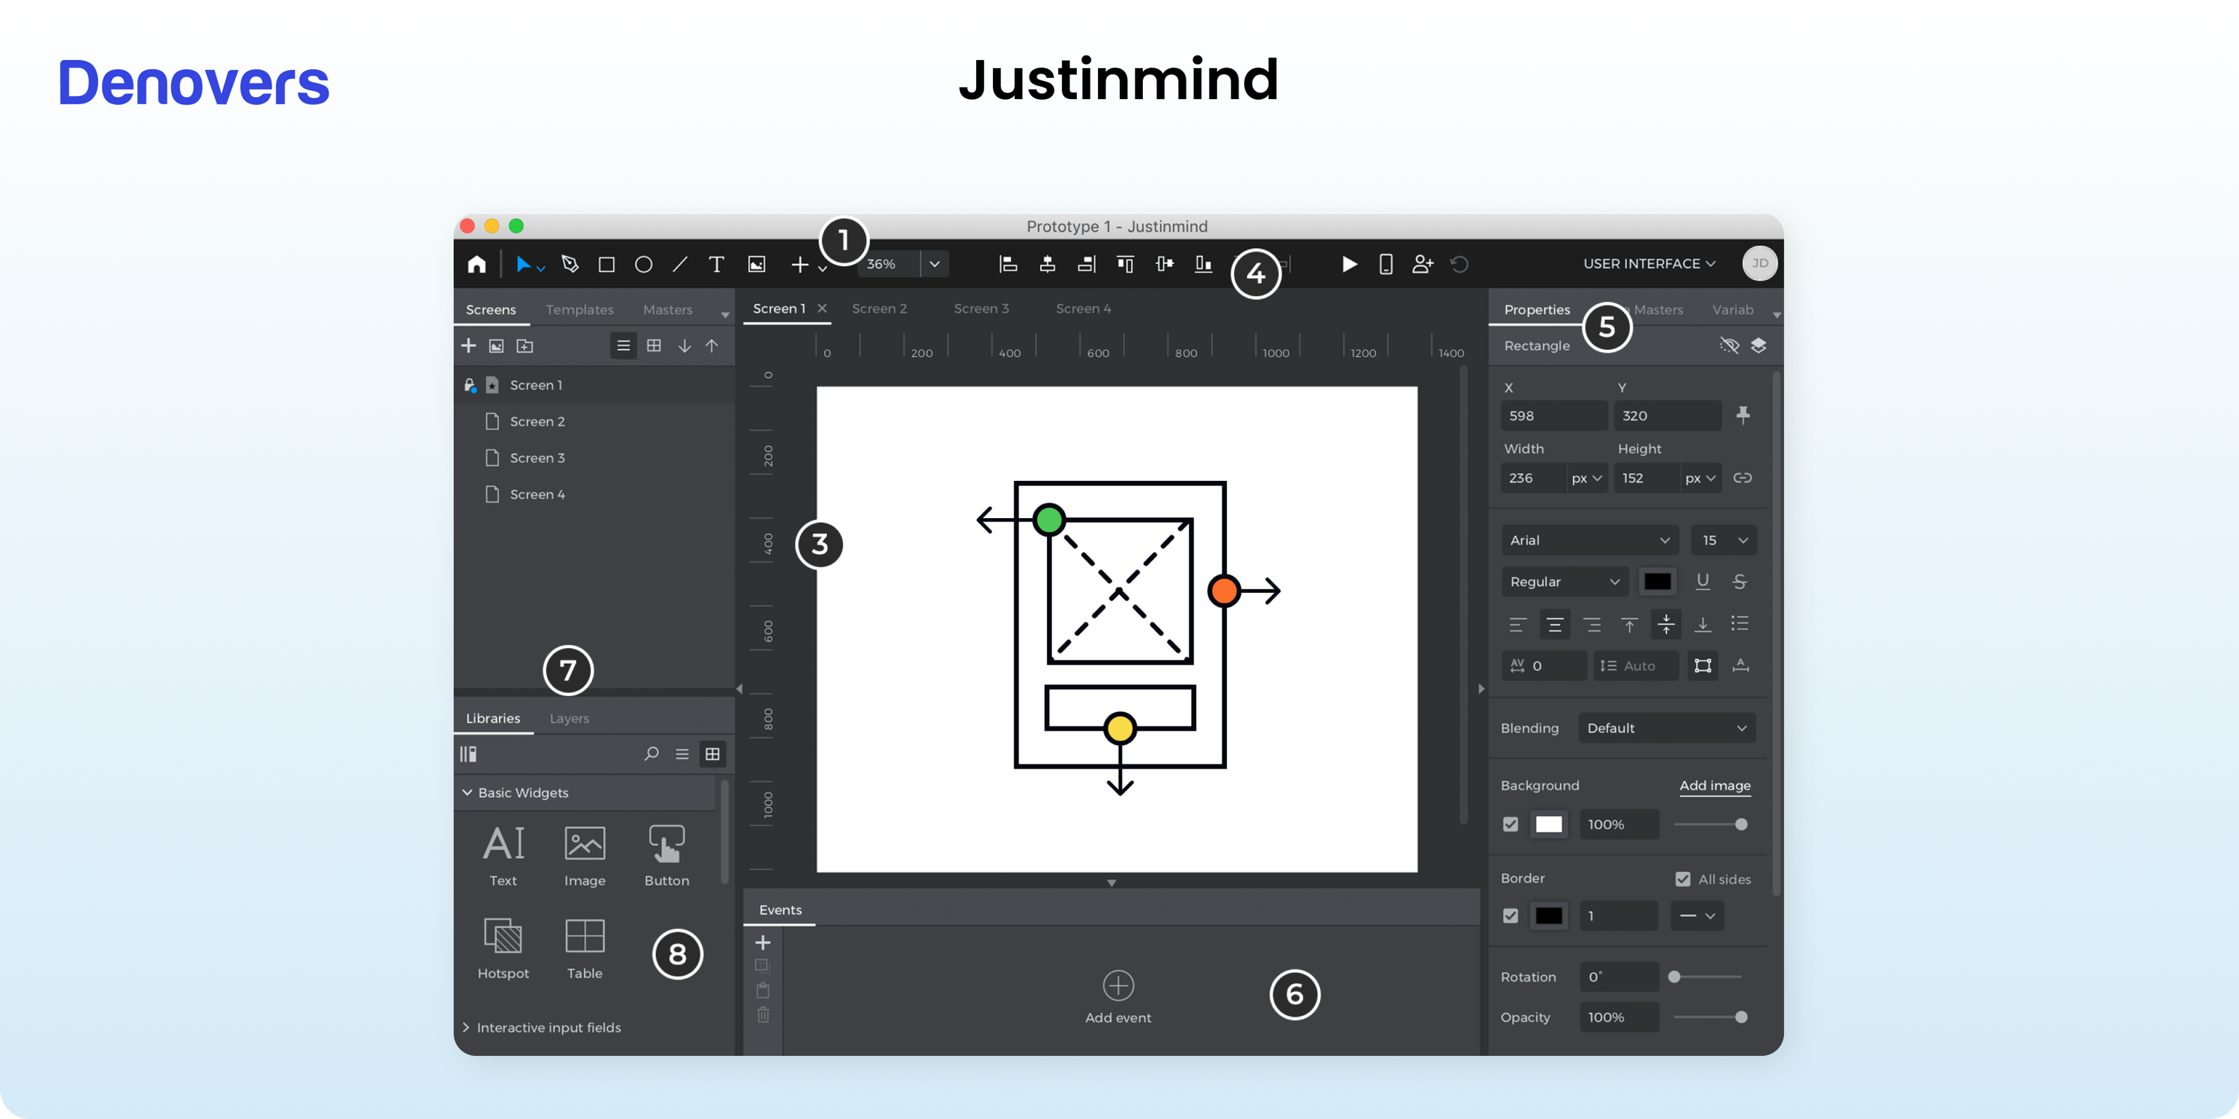Open the border style dropdown
Screen dimensions: 2239x1119
tap(1697, 916)
